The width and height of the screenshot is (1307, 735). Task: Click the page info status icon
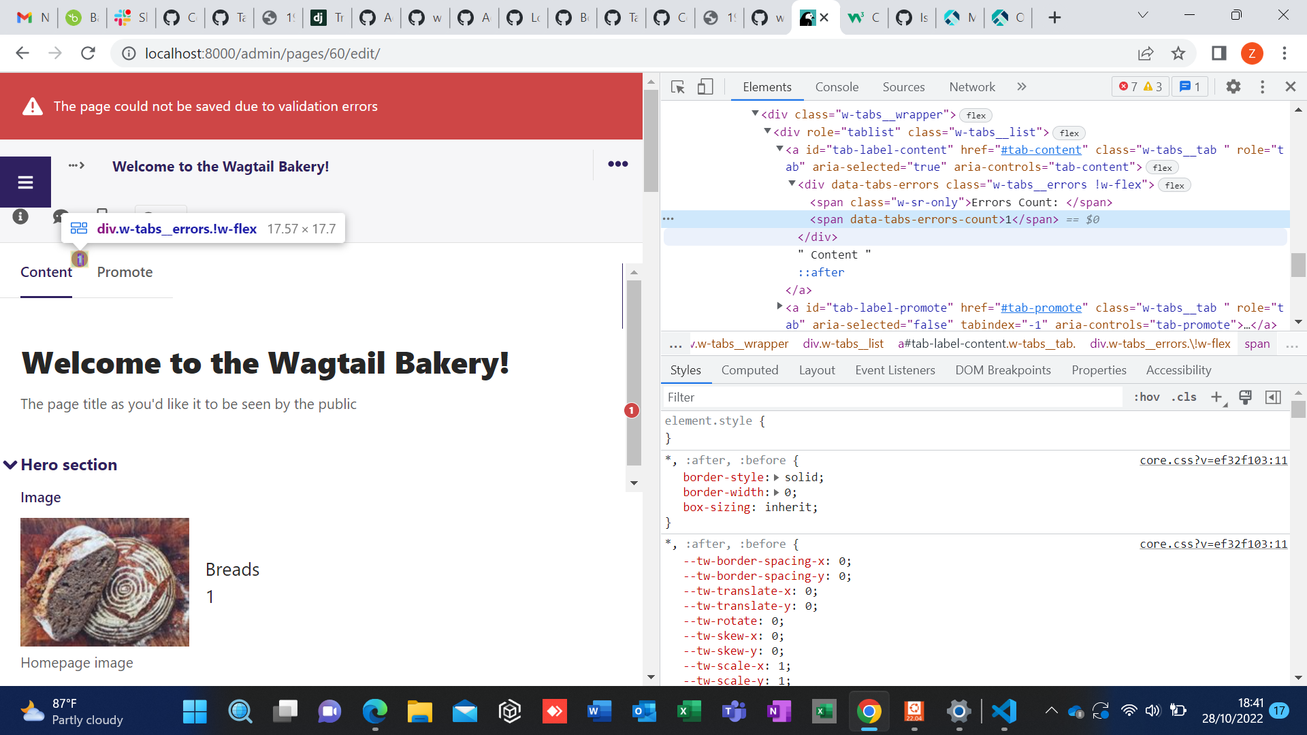tap(20, 216)
